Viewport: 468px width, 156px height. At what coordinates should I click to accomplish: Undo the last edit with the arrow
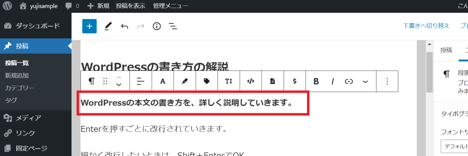pyautogui.click(x=124, y=26)
